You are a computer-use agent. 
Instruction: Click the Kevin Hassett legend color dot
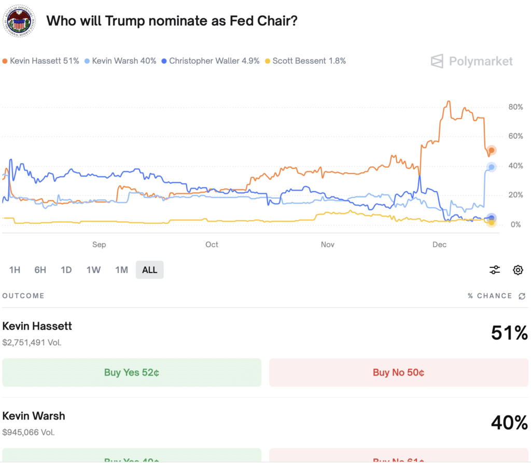5,61
